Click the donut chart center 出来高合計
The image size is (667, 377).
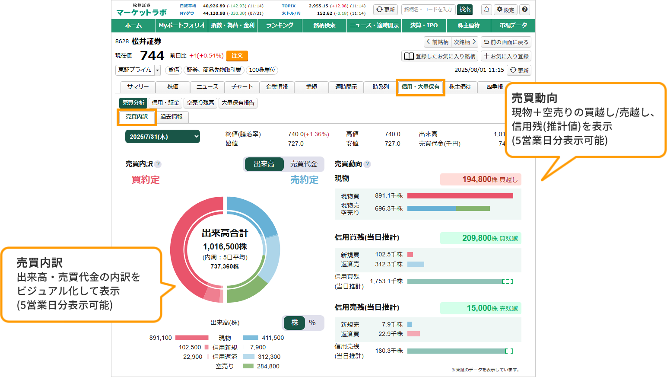click(225, 233)
